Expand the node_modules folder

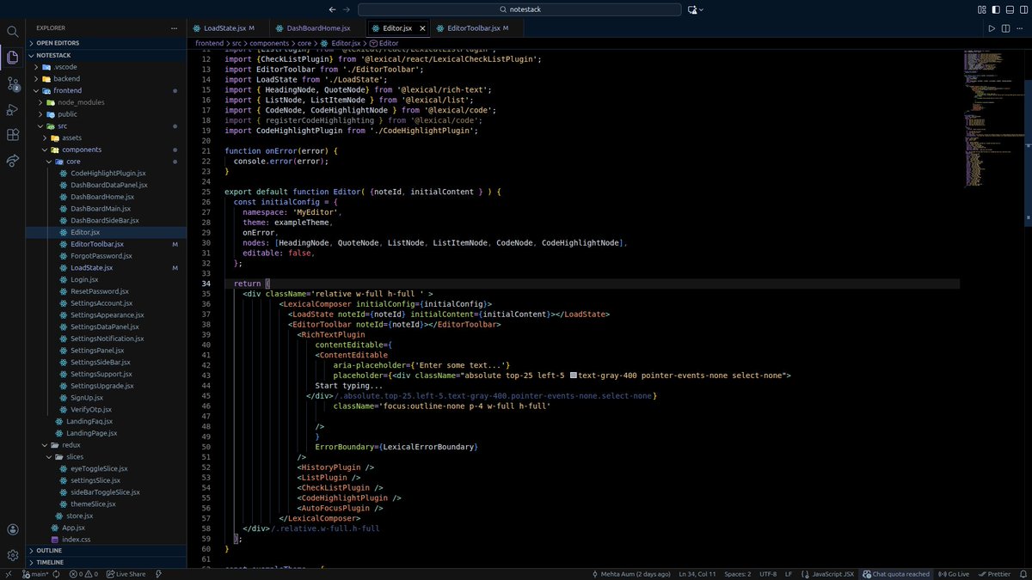pyautogui.click(x=107, y=102)
